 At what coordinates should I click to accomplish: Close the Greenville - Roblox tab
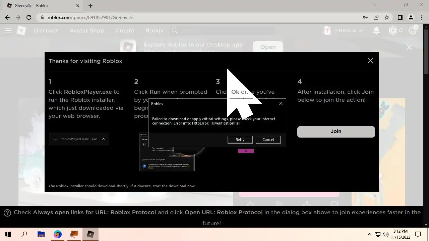point(78,6)
